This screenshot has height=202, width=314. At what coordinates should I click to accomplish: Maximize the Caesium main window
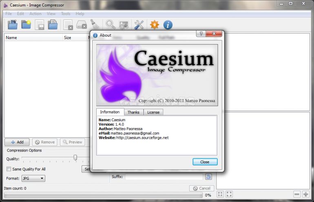click(x=291, y=4)
